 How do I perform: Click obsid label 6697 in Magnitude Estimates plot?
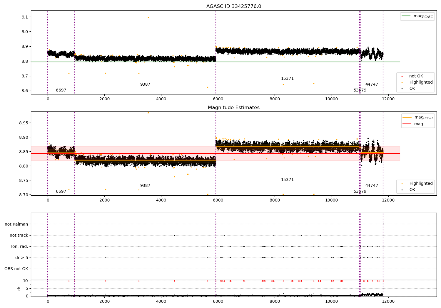coord(61,192)
